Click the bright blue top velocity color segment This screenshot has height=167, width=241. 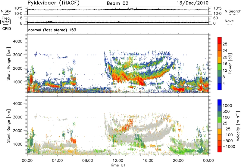tap(220, 102)
